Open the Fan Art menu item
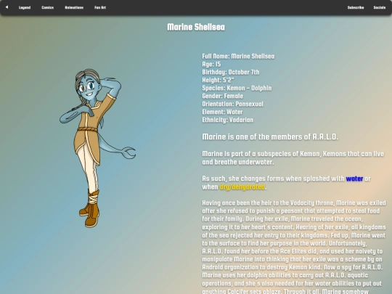Image resolution: width=392 pixels, height=294 pixels. (x=100, y=7)
